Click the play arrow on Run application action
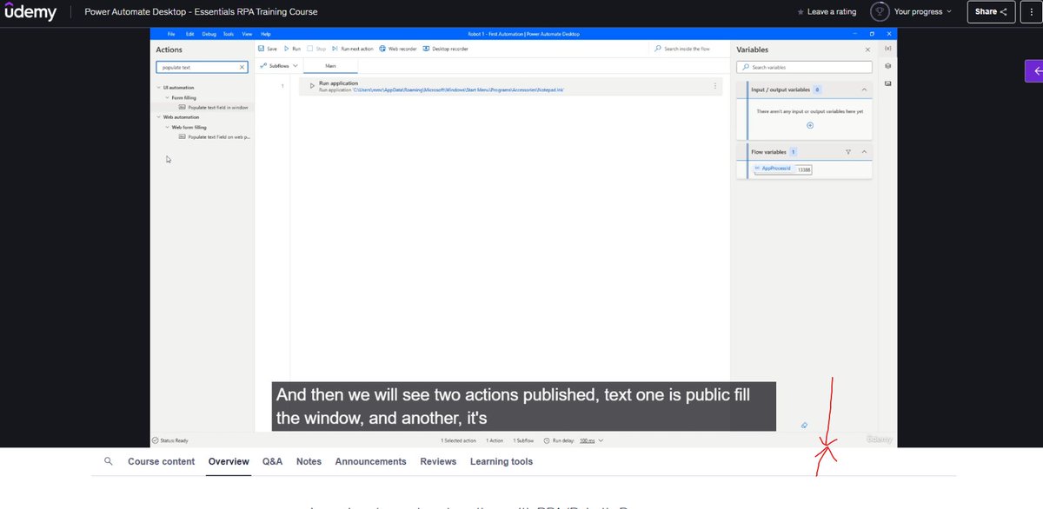This screenshot has width=1043, height=509. point(312,85)
